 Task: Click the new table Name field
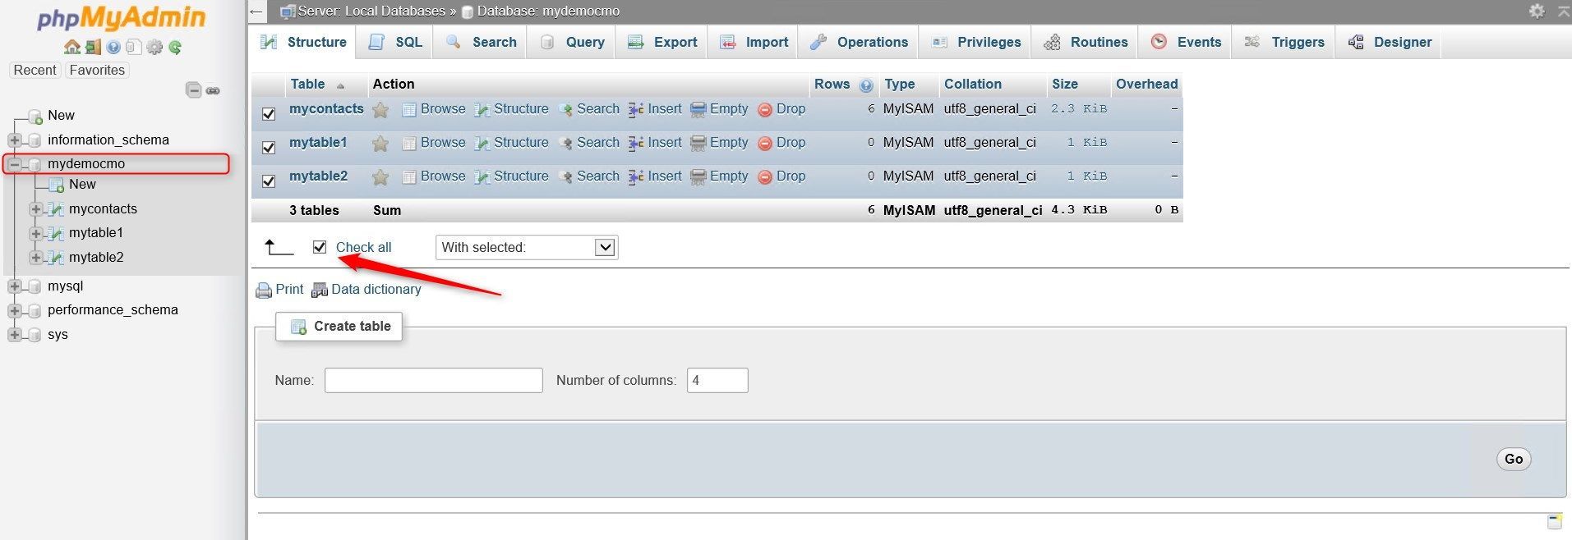[x=434, y=380]
